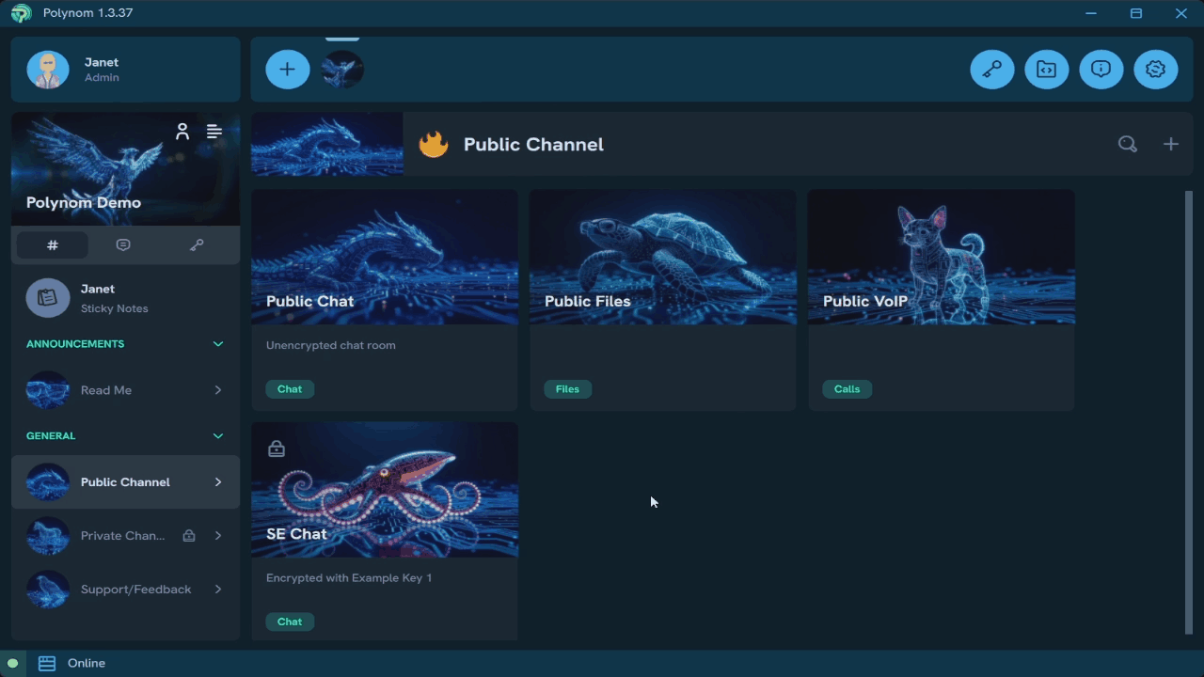
Task: Click the search icon in Public Channel header
Action: 1127,144
